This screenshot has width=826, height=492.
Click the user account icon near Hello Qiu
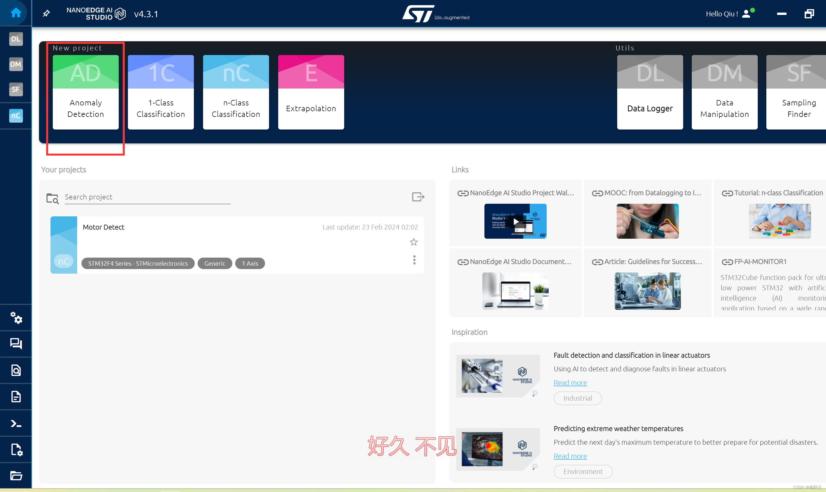(746, 14)
